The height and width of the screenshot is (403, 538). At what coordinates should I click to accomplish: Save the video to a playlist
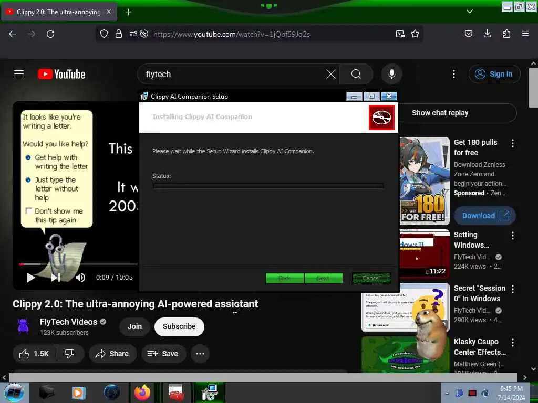point(163,354)
